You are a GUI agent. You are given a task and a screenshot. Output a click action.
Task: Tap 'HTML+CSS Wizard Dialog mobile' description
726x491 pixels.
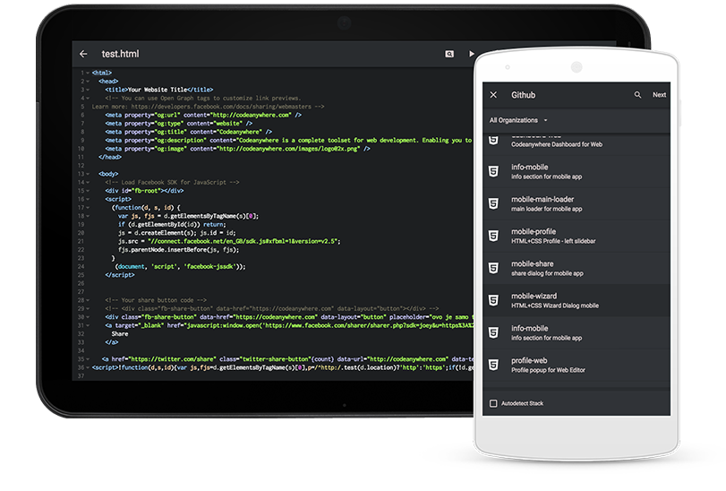pyautogui.click(x=555, y=306)
